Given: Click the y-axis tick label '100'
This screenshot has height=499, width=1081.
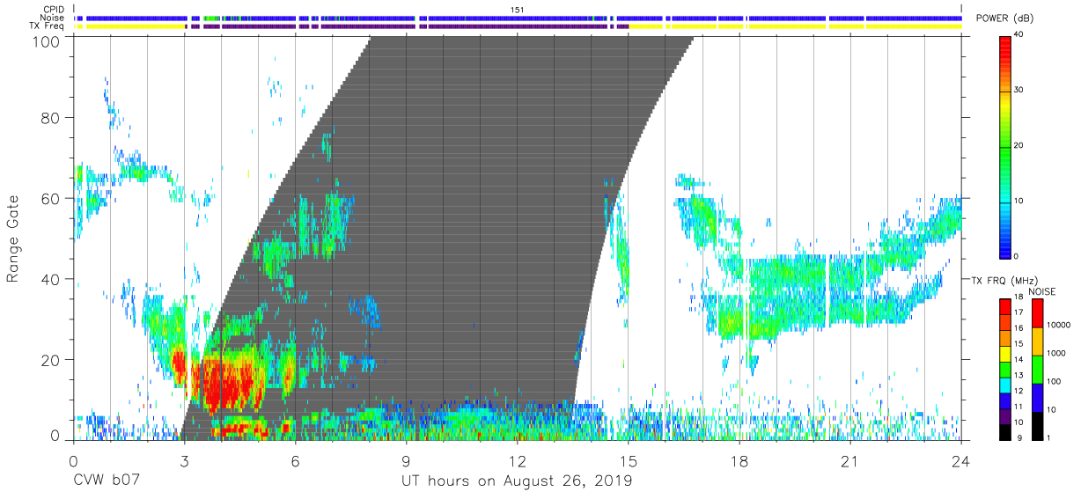Looking at the screenshot, I should (47, 41).
